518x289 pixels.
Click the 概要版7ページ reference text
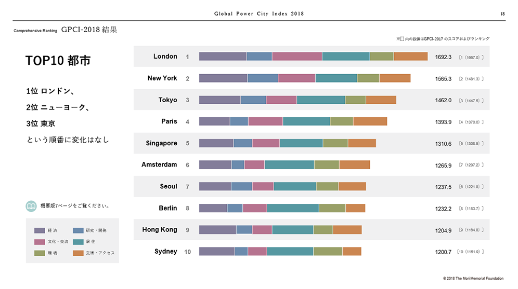click(74, 206)
